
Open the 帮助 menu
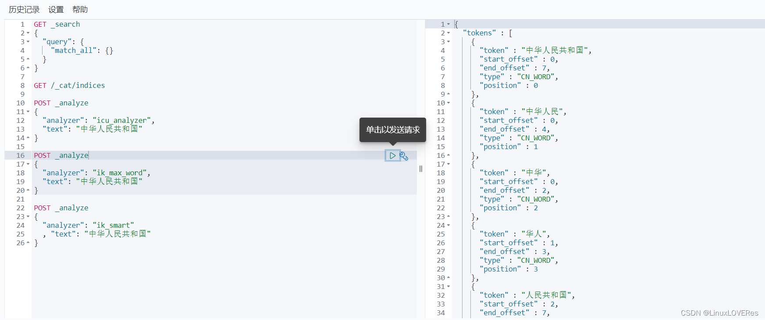pos(80,10)
